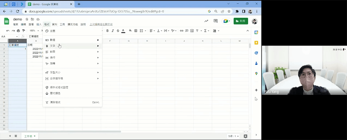This screenshot has width=347, height=140.
Task: Click the name box showing A:A
Action: point(9,36)
